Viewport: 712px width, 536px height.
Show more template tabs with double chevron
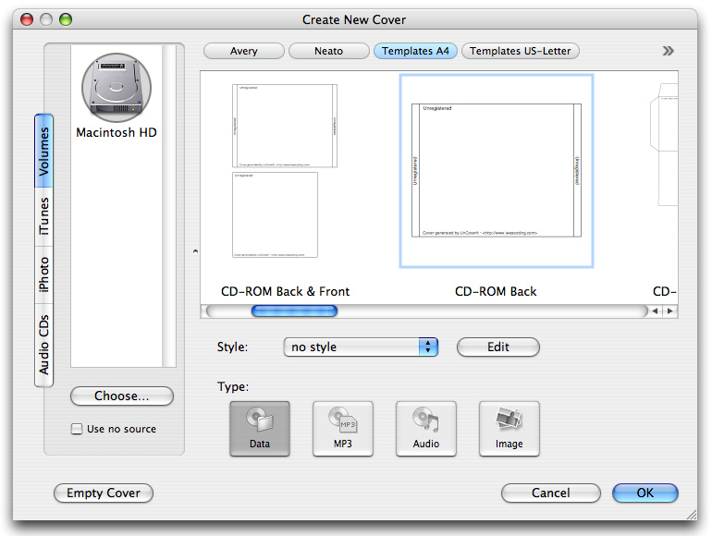[x=668, y=51]
